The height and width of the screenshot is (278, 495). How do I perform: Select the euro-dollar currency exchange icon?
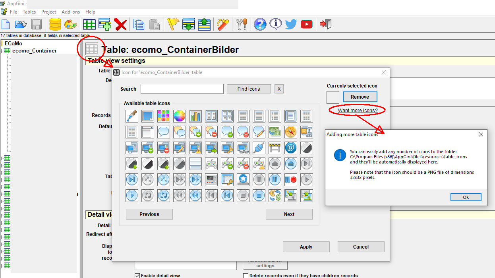[x=275, y=196]
